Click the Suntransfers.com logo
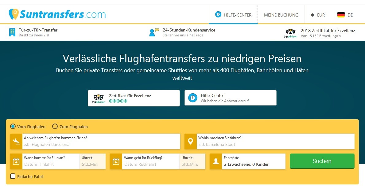Image resolution: width=365 pixels, height=189 pixels. point(57,14)
